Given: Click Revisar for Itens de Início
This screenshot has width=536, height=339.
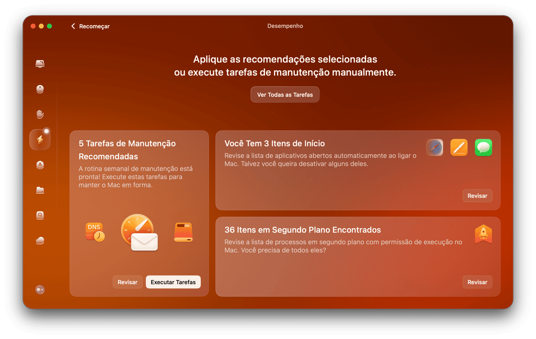Looking at the screenshot, I should [x=477, y=196].
